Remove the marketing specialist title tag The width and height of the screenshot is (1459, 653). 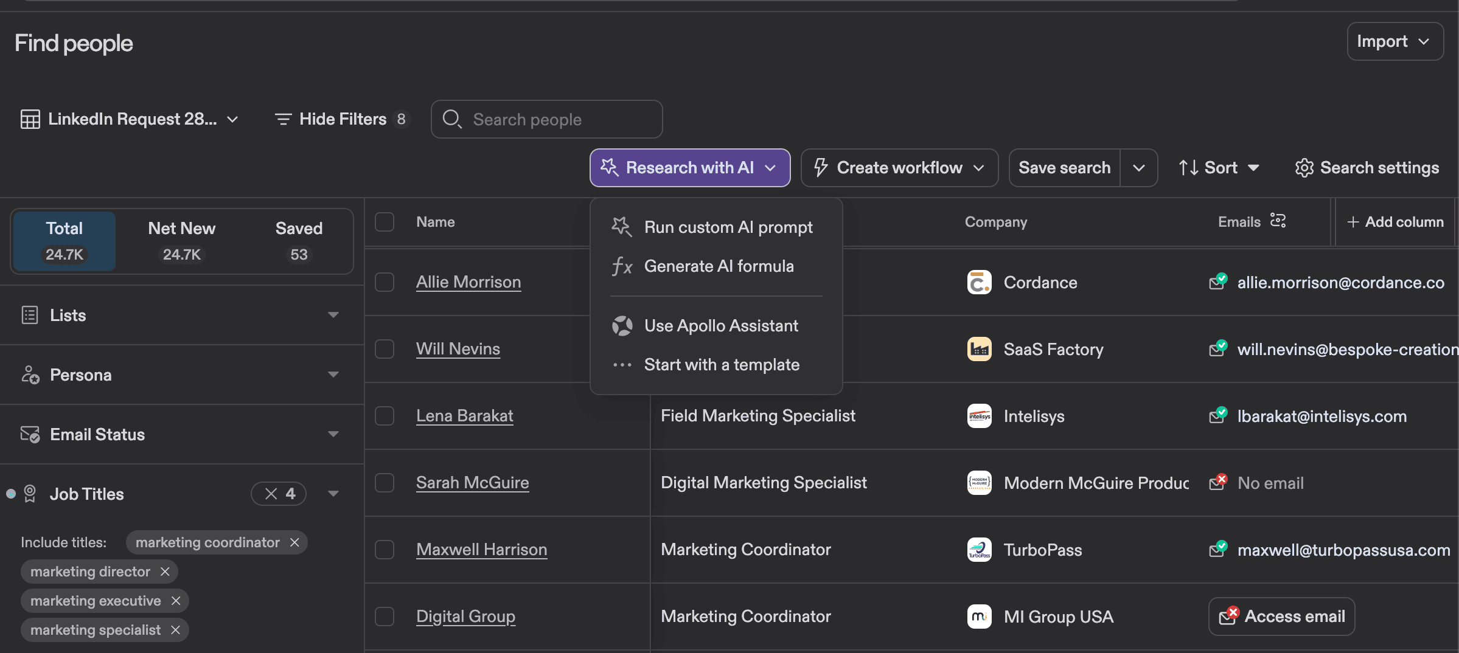[175, 630]
